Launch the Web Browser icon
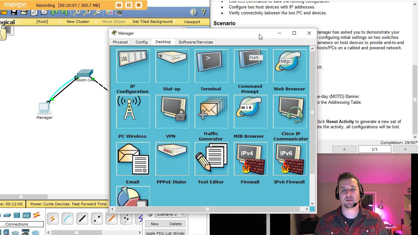The height and width of the screenshot is (235, 418). pos(290,66)
